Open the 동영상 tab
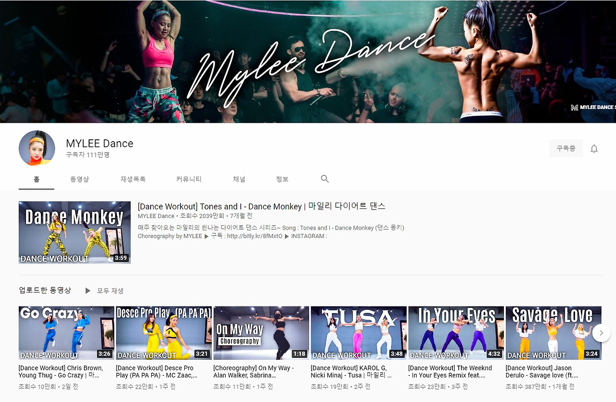 coord(79,179)
